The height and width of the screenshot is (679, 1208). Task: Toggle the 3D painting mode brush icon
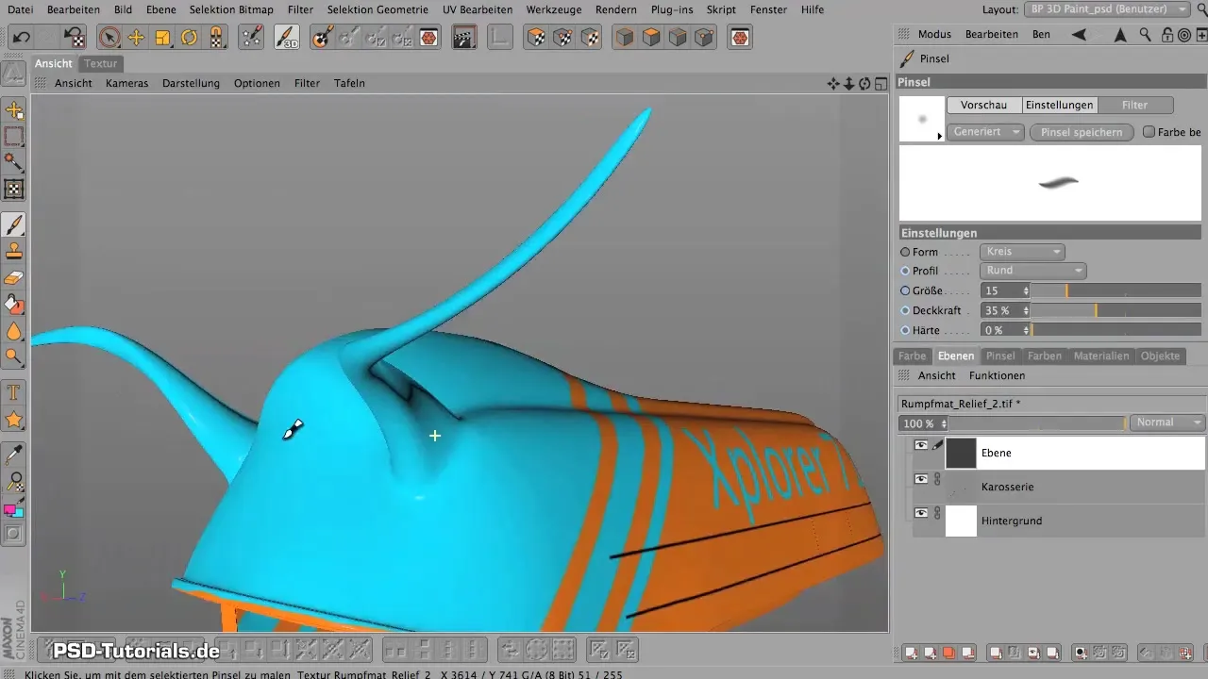(x=287, y=38)
